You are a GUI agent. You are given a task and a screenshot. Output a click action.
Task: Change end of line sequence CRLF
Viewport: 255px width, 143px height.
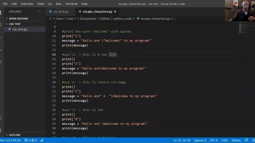click(224, 140)
